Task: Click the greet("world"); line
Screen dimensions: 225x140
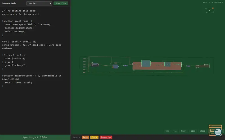Action: point(15,59)
